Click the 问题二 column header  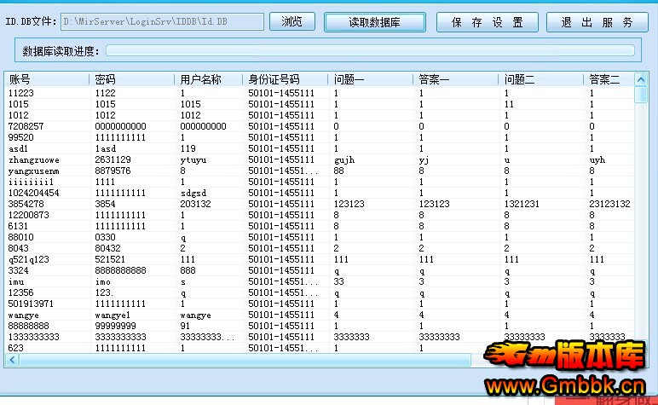click(540, 79)
